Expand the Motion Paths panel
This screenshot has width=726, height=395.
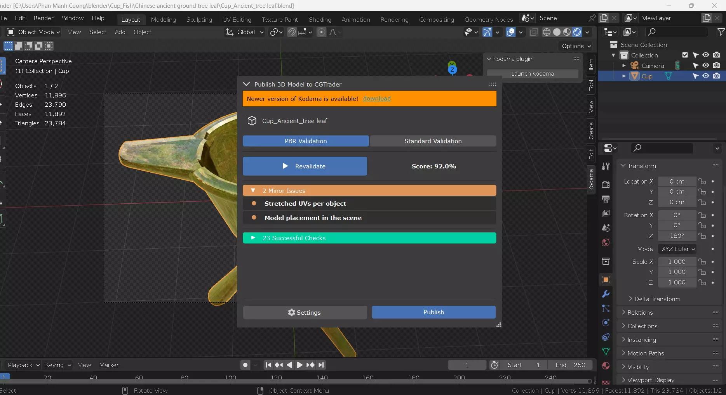[646, 353]
